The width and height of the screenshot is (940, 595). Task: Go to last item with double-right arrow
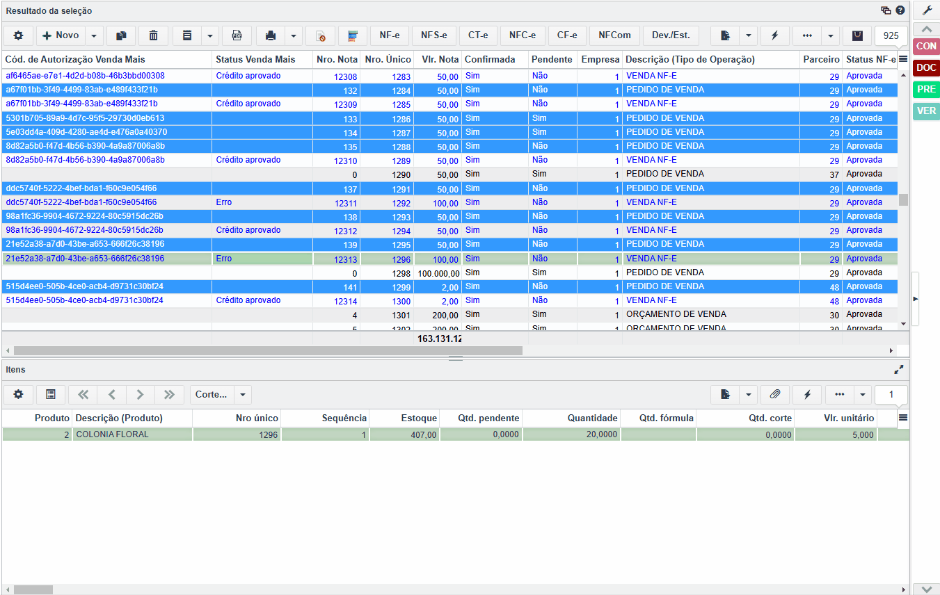point(169,394)
